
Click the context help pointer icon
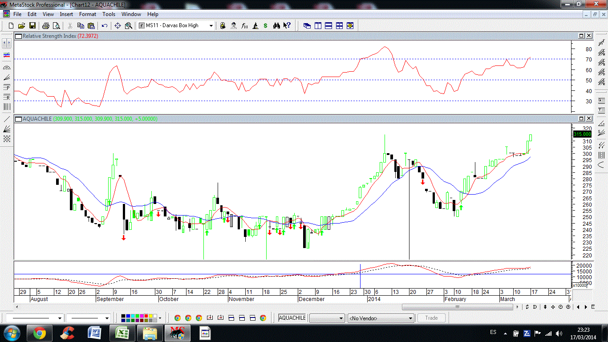pyautogui.click(x=287, y=25)
